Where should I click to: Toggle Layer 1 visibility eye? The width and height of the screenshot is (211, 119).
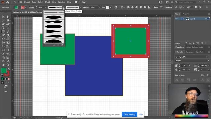(176, 19)
